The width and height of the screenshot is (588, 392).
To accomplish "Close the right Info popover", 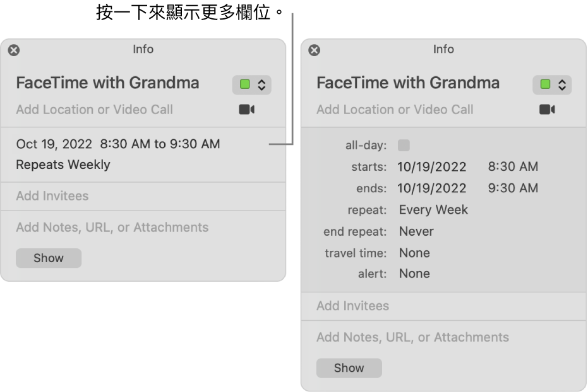I will point(315,50).
